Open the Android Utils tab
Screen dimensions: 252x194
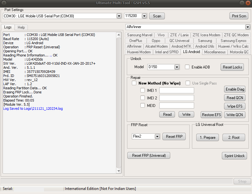coord(205,46)
